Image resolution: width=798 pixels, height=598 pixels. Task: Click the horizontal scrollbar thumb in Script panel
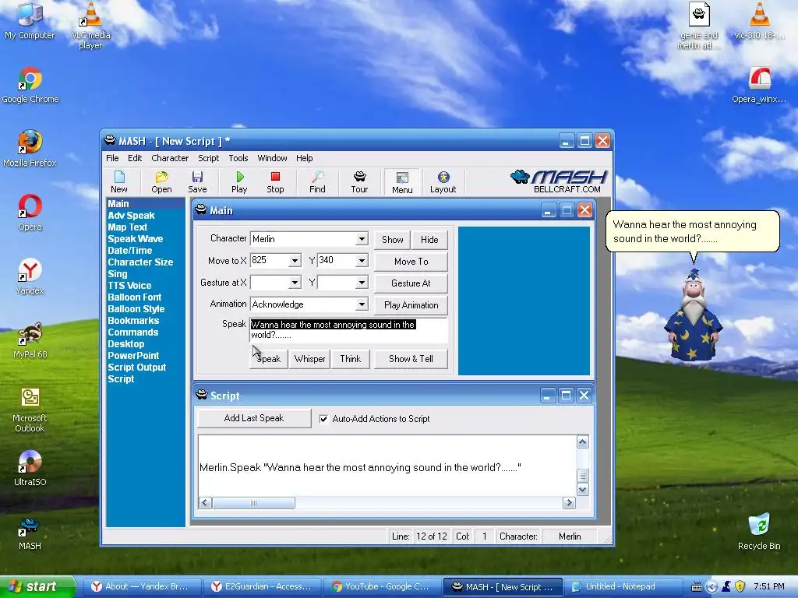(253, 503)
